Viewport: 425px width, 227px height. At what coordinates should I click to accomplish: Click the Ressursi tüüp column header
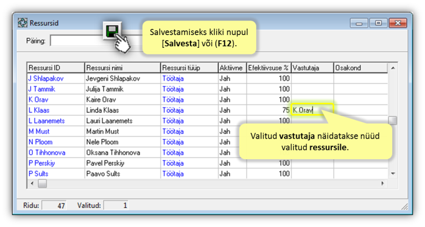click(x=189, y=68)
